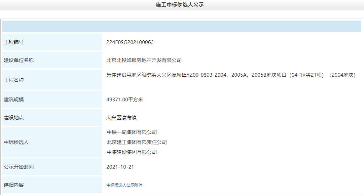Click the 49371.00平方米 area value
The height and width of the screenshot is (196, 364).
[125, 100]
